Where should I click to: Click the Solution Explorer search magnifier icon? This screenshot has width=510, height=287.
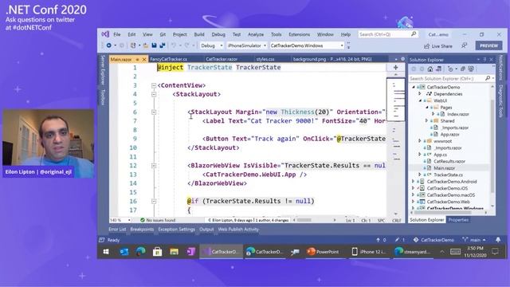pyautogui.click(x=488, y=78)
